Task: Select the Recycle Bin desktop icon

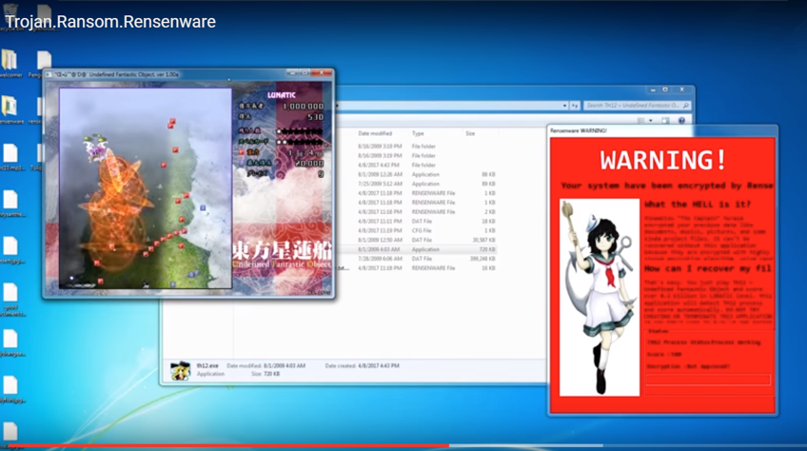Action: 10,15
